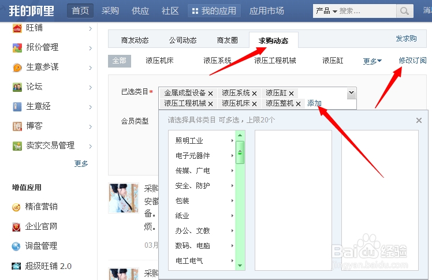The image size is (432, 280).
Task: Switch to the 商友圈 tab
Action: pos(227,40)
